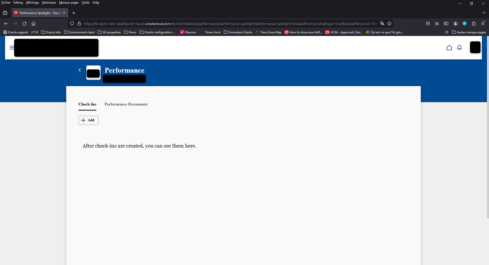Open the Firefox application menu
This screenshot has height=265, width=489.
483,23
